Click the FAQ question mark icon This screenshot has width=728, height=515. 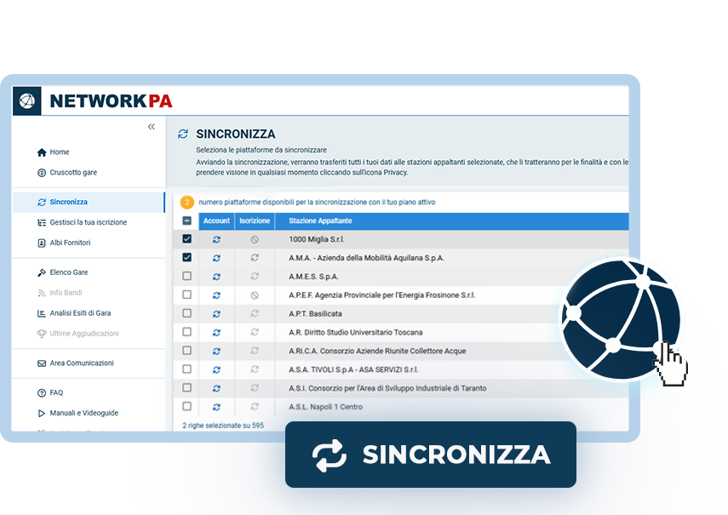[x=42, y=393]
